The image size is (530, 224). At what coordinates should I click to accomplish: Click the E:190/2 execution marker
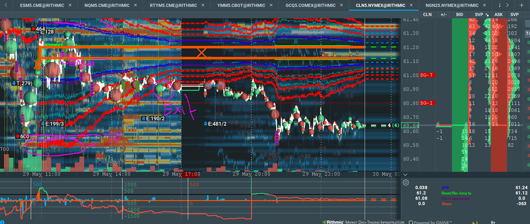tap(154, 118)
